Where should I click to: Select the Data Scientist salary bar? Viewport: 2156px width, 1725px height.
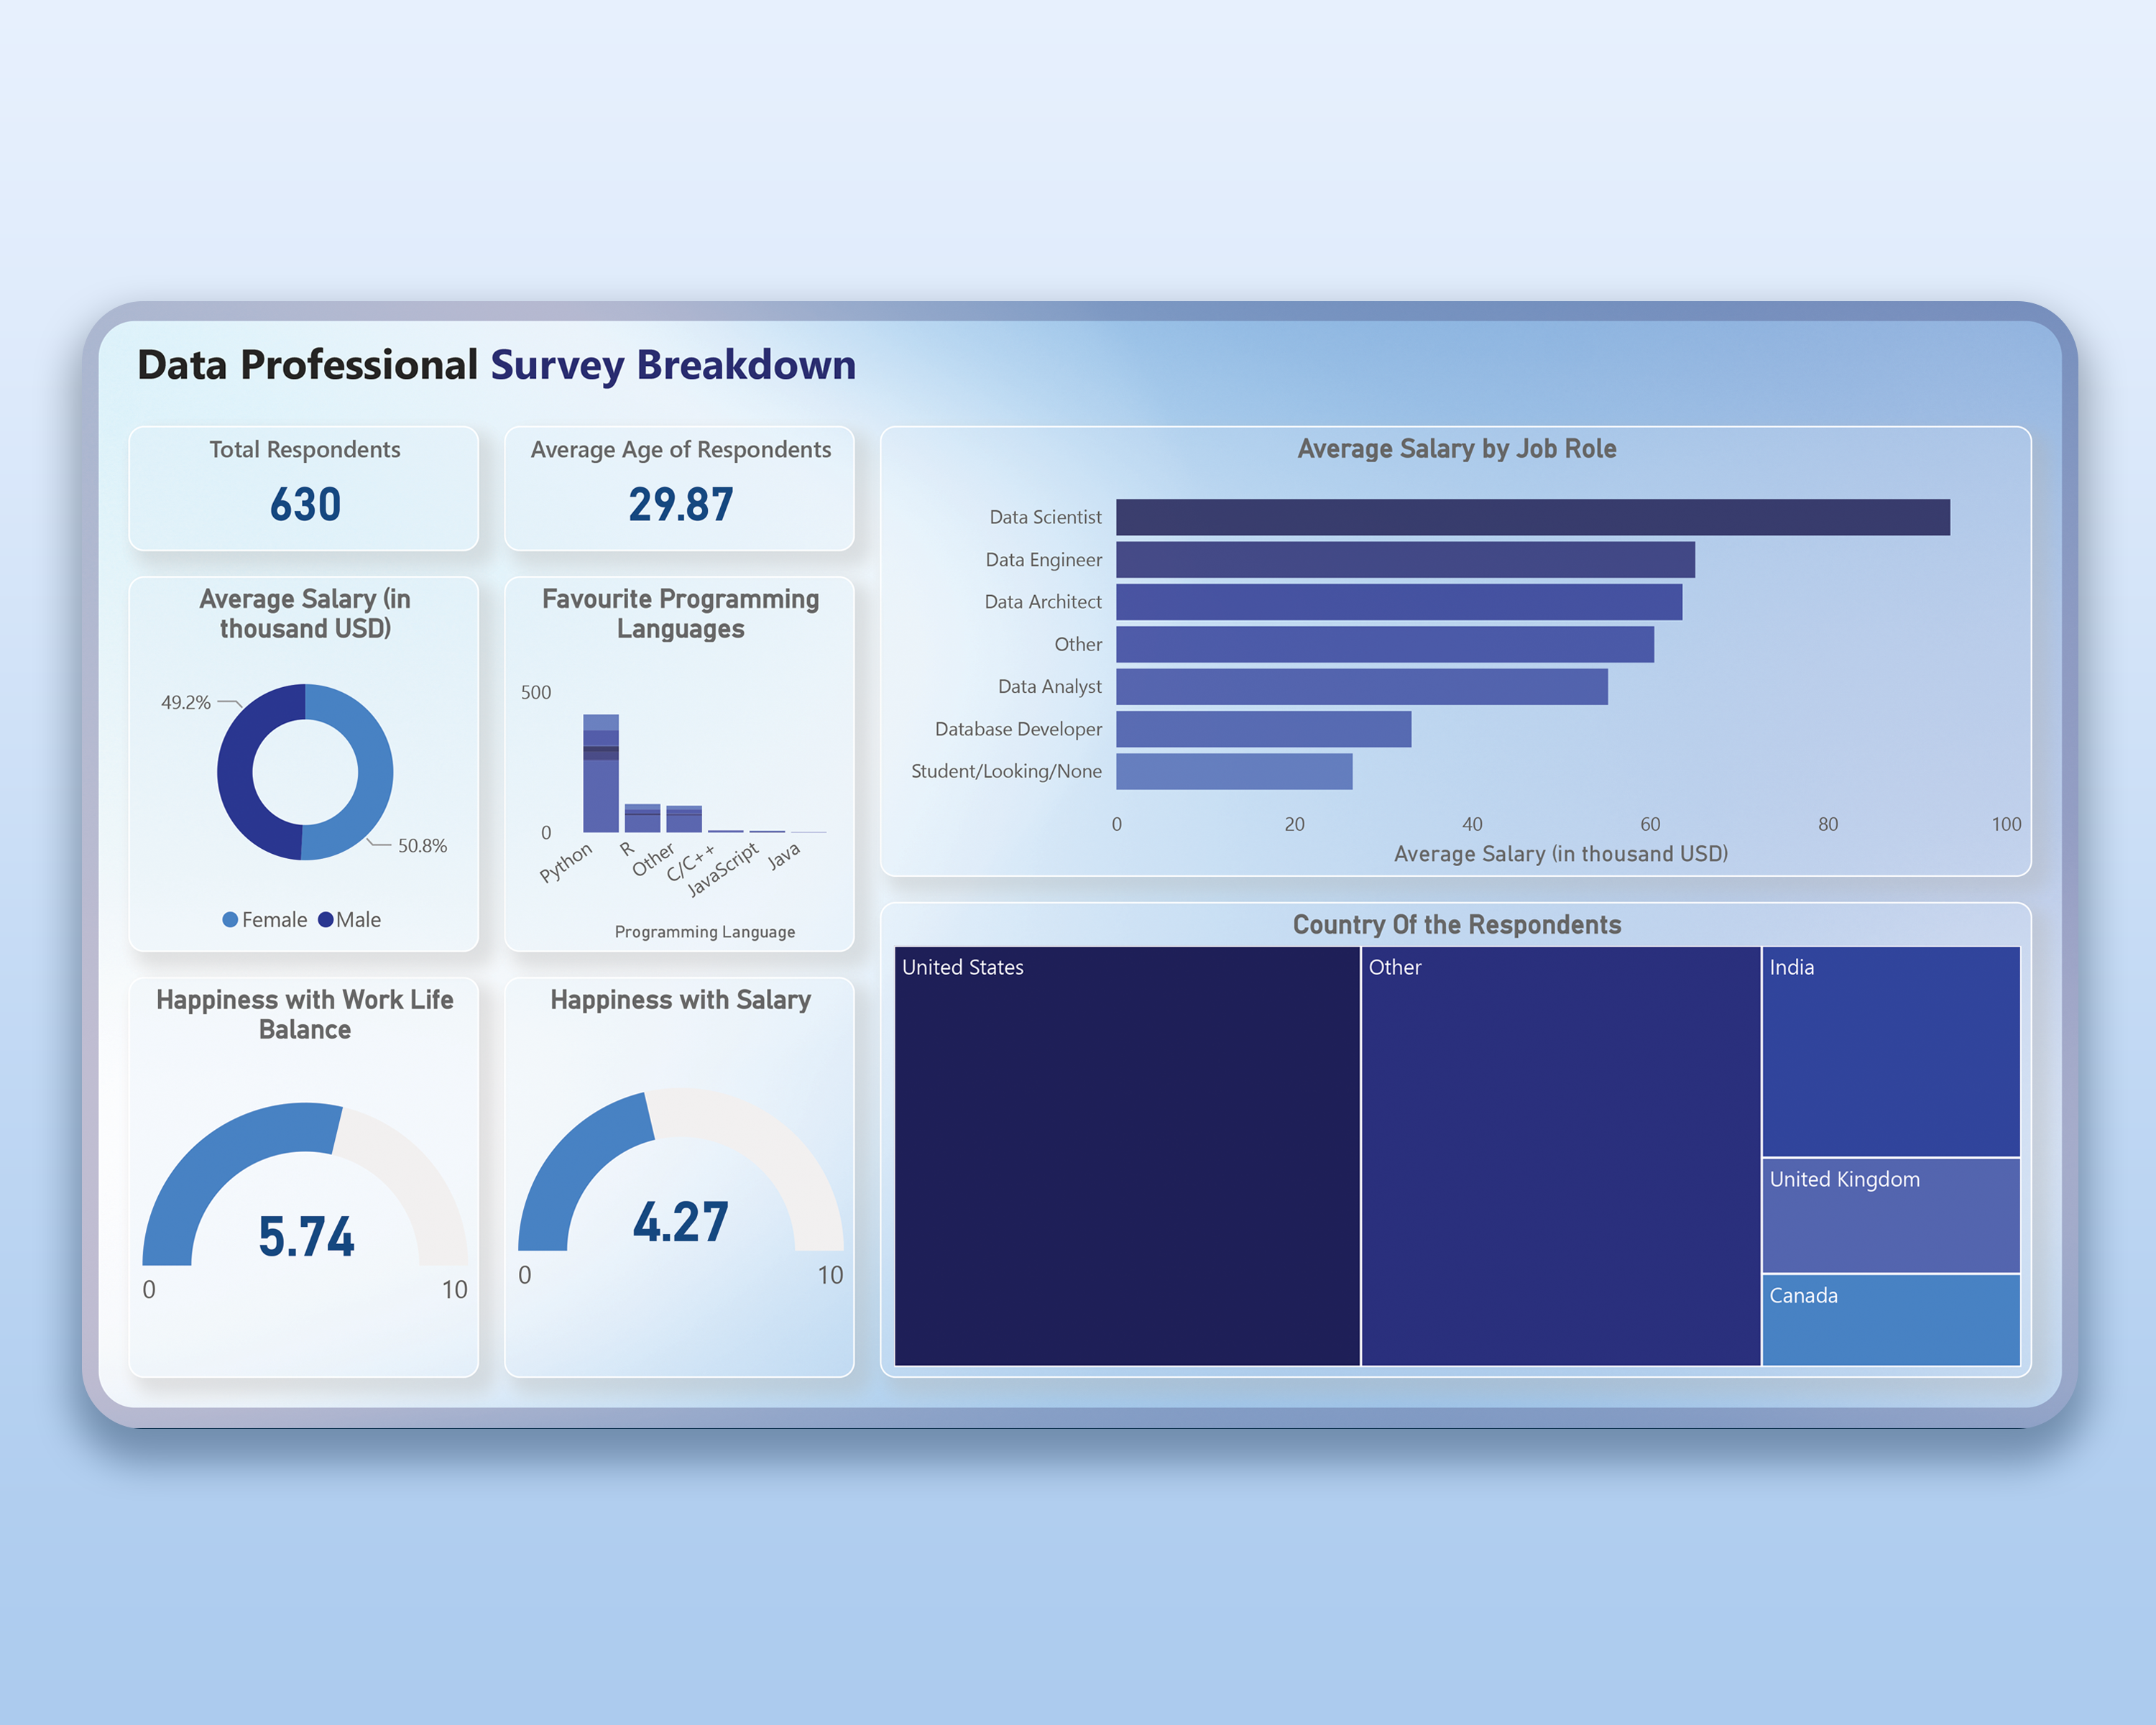point(1532,517)
